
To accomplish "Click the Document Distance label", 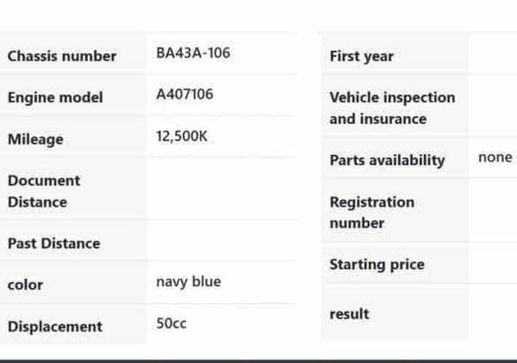I will (x=44, y=191).
